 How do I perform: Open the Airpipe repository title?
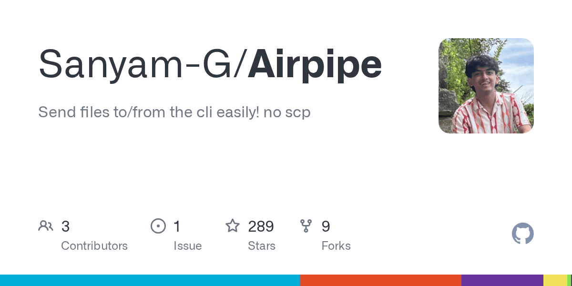tap(315, 64)
